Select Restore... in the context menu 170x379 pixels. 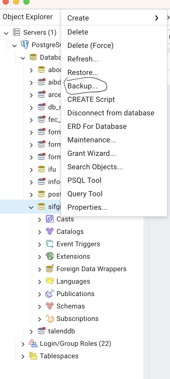(83, 73)
